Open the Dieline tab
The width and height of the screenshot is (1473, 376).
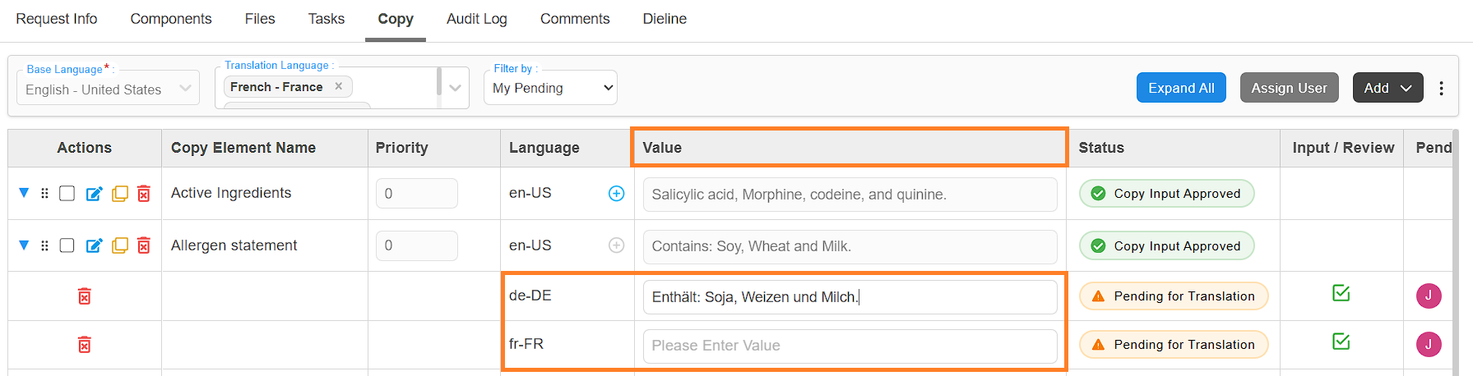664,19
